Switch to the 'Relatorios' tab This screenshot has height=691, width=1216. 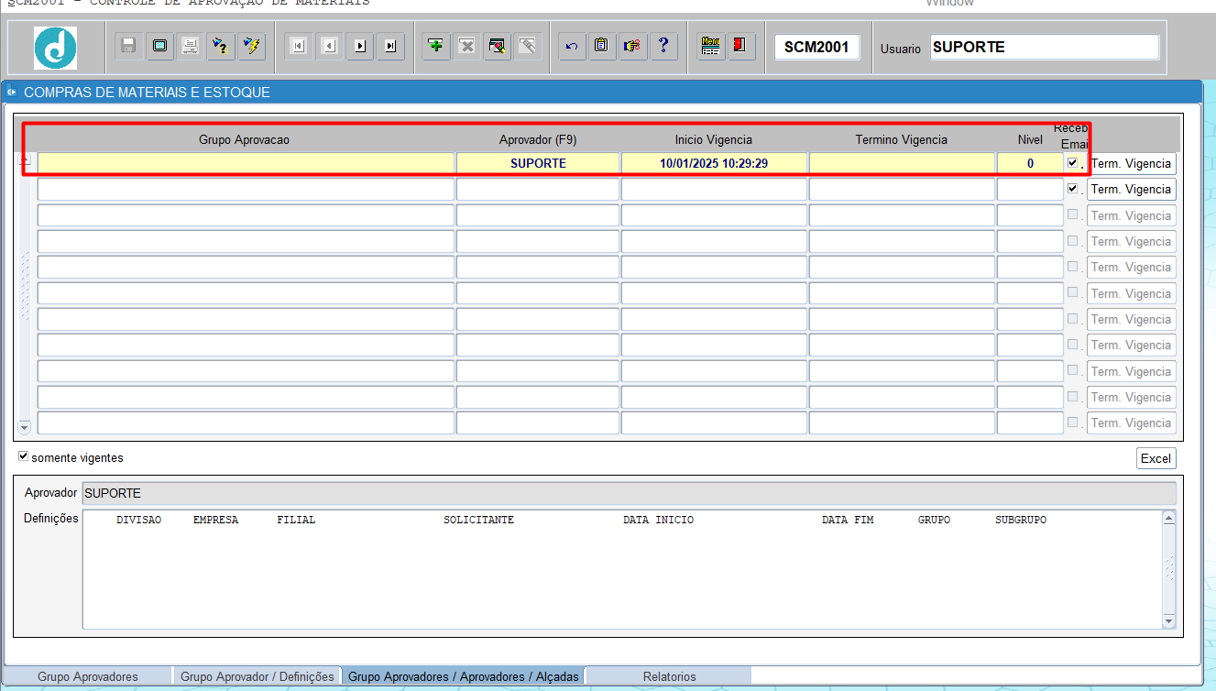[x=669, y=676]
